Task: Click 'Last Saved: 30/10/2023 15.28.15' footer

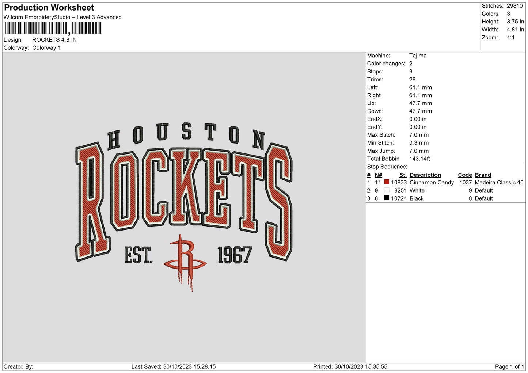Action: pos(174,367)
